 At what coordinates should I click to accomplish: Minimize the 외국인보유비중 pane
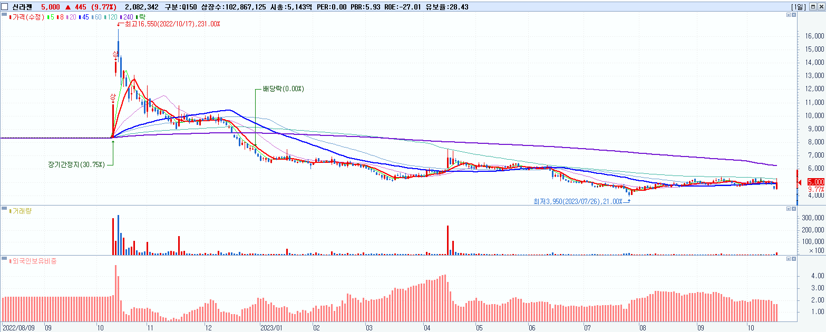point(789,259)
